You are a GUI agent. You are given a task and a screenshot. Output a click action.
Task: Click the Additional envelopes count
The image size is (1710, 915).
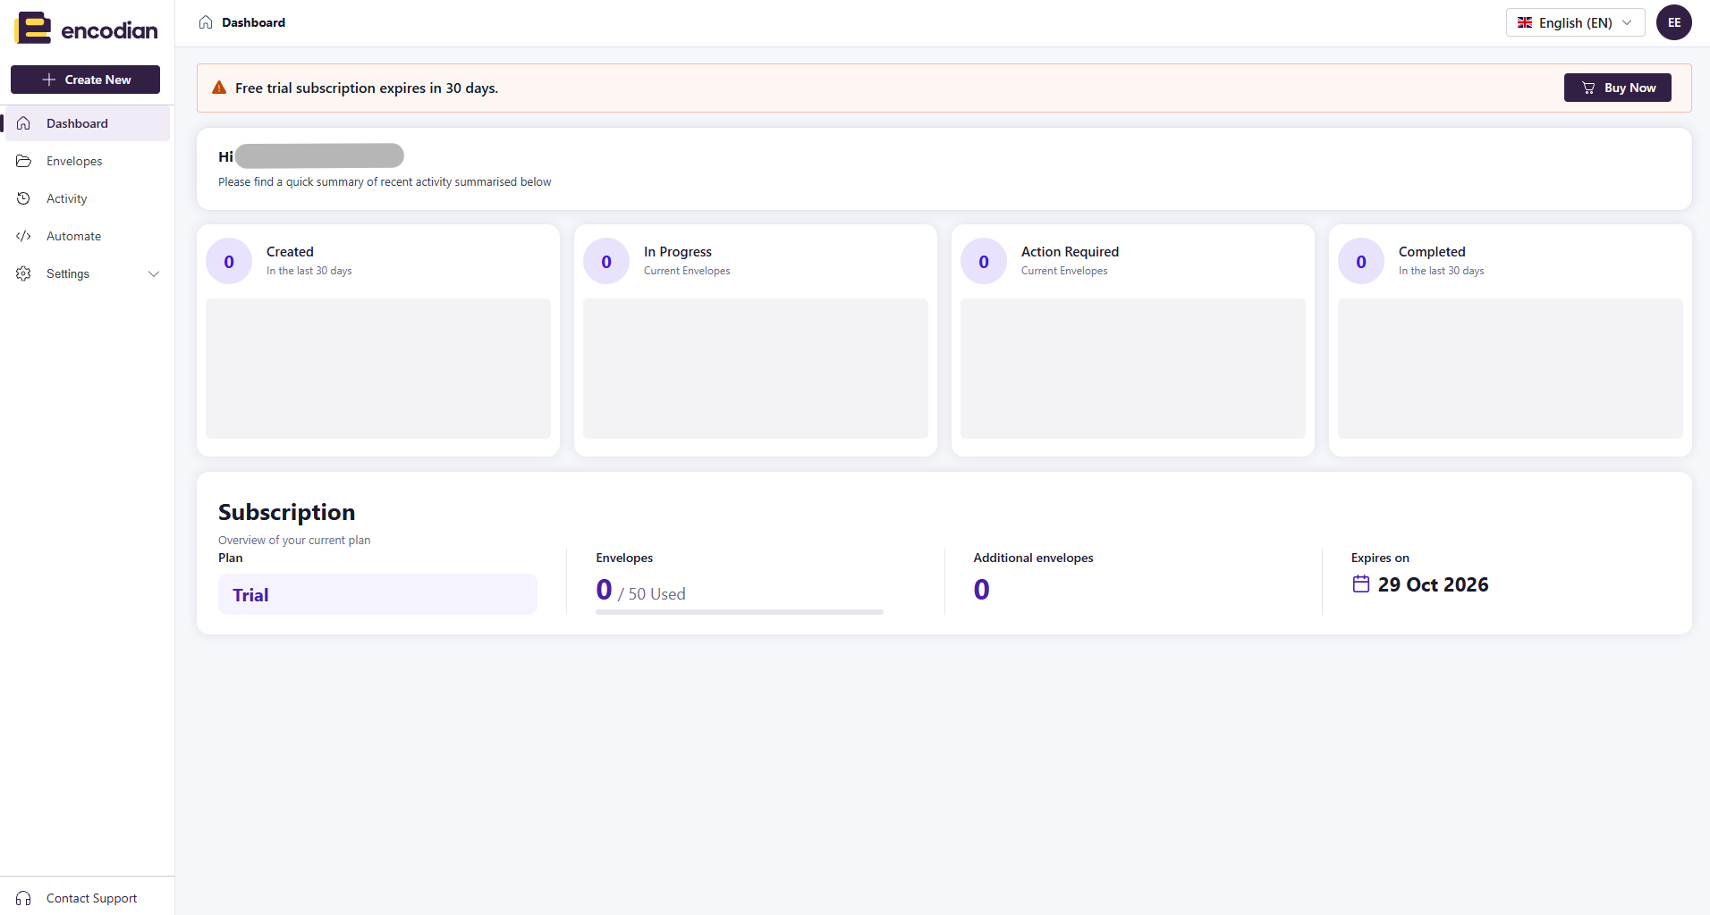tap(981, 590)
